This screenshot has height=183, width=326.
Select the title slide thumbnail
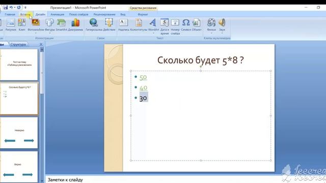click(19, 65)
